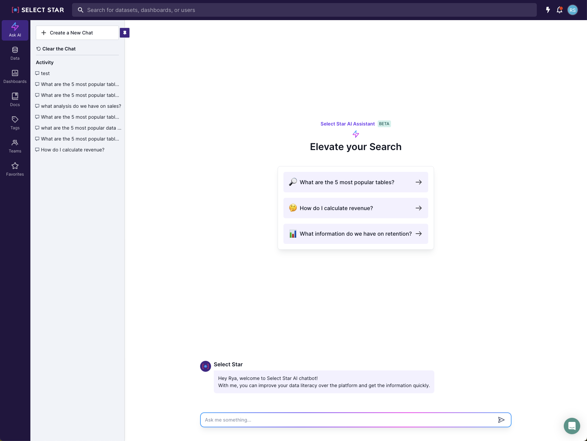Open the support chat bubble widget
587x441 pixels.
572,426
